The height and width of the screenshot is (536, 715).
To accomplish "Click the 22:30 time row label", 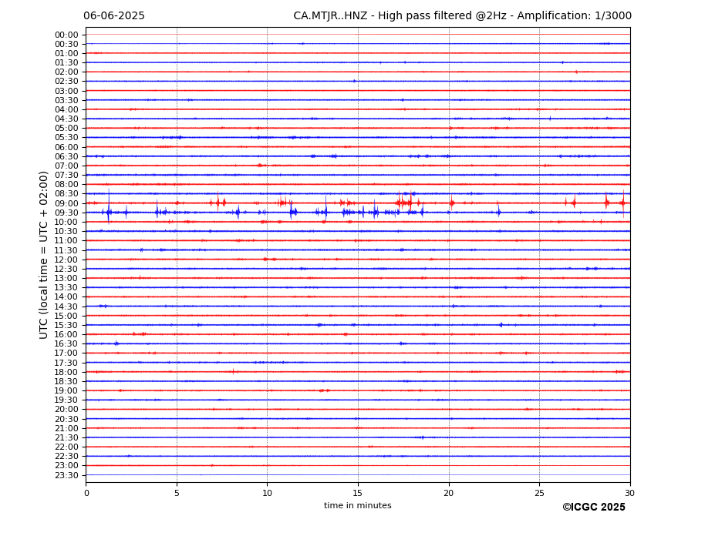I will [66, 457].
